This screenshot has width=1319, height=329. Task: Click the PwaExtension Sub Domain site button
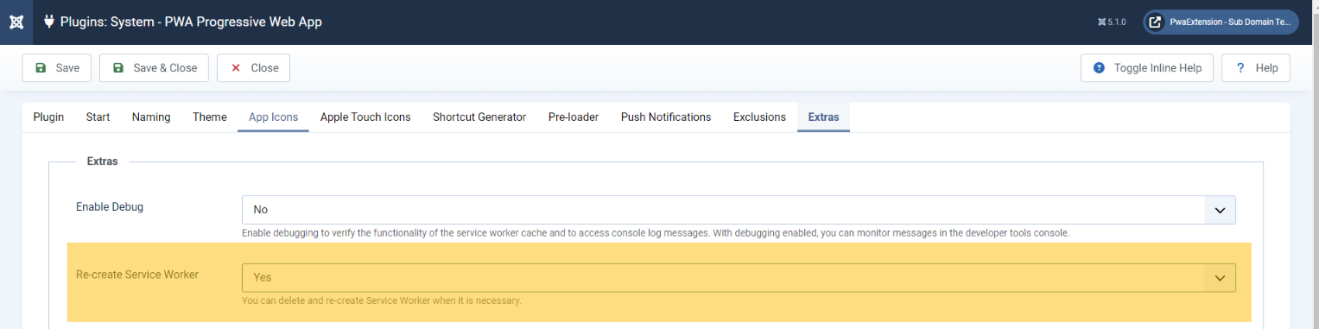(x=1221, y=22)
